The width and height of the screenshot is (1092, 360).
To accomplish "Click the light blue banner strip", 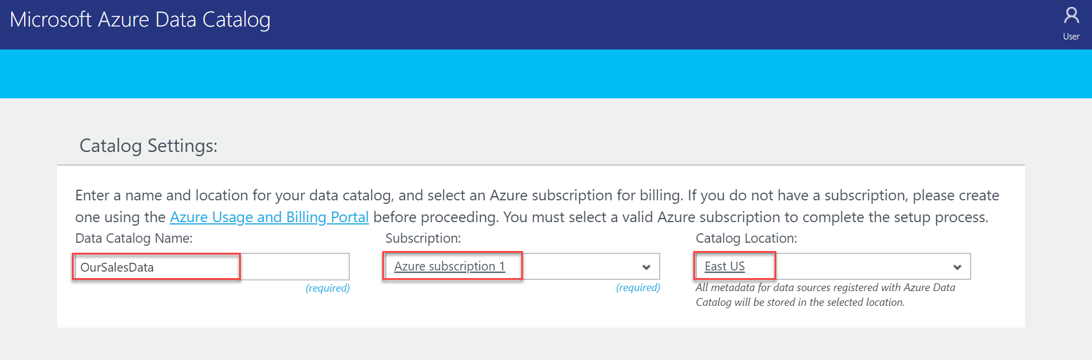I will click(546, 74).
